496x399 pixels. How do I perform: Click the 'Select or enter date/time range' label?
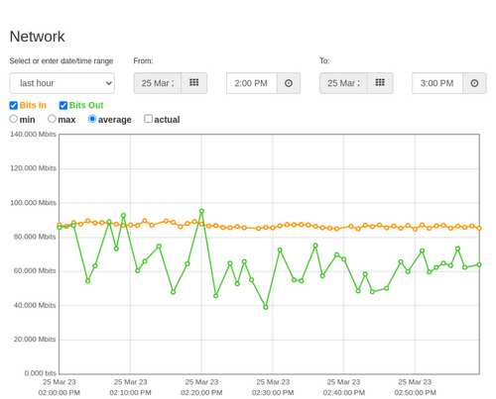tap(62, 61)
